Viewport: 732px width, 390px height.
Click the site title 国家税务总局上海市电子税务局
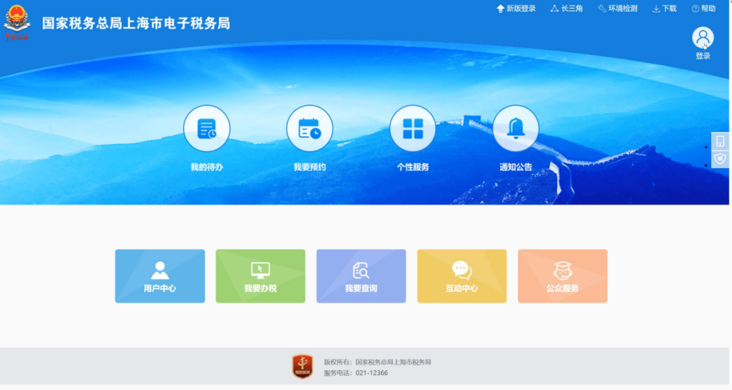coord(136,23)
